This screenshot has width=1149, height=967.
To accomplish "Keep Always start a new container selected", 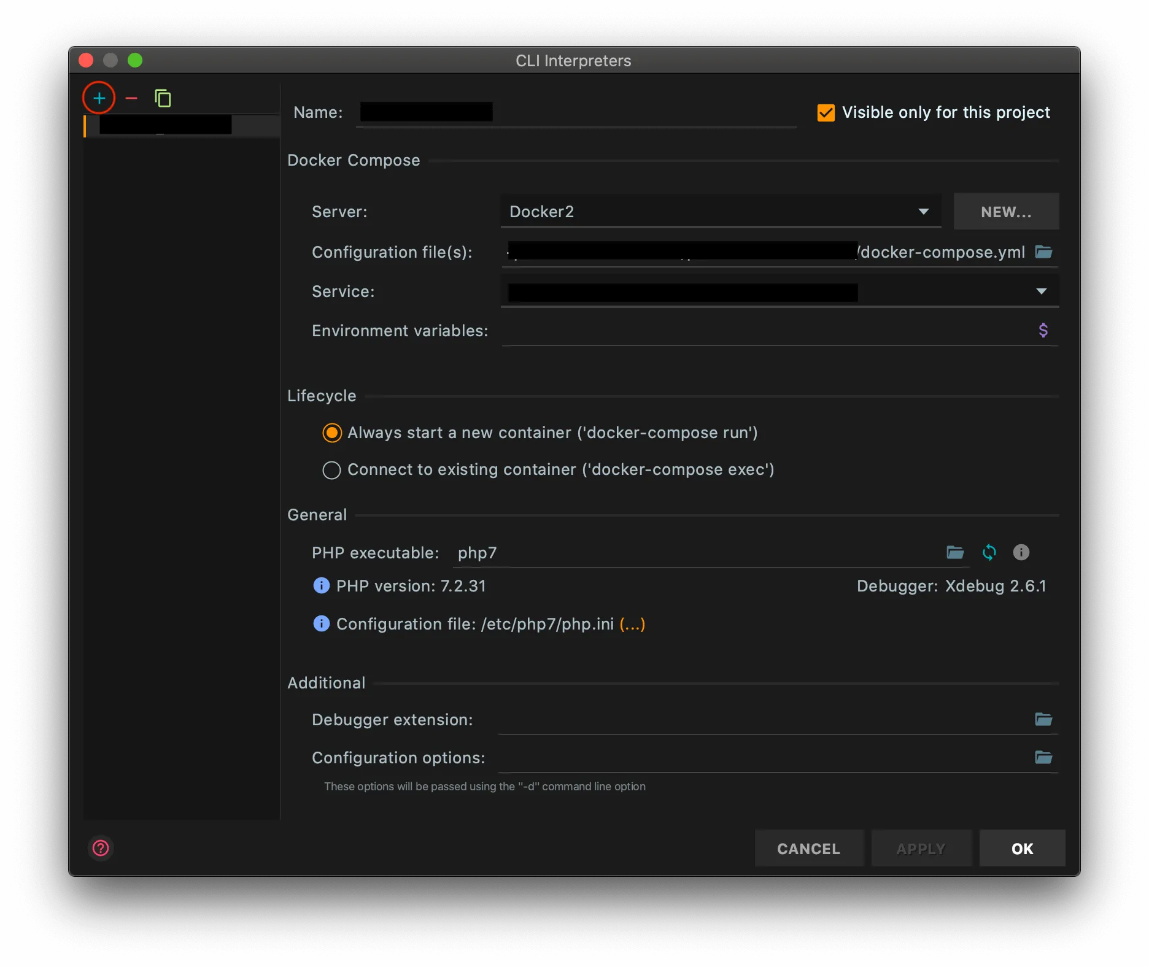I will click(x=331, y=433).
